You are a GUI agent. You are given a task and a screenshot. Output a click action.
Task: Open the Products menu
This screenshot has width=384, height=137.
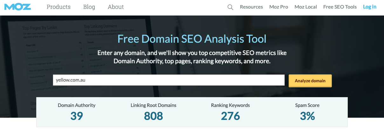[58, 7]
